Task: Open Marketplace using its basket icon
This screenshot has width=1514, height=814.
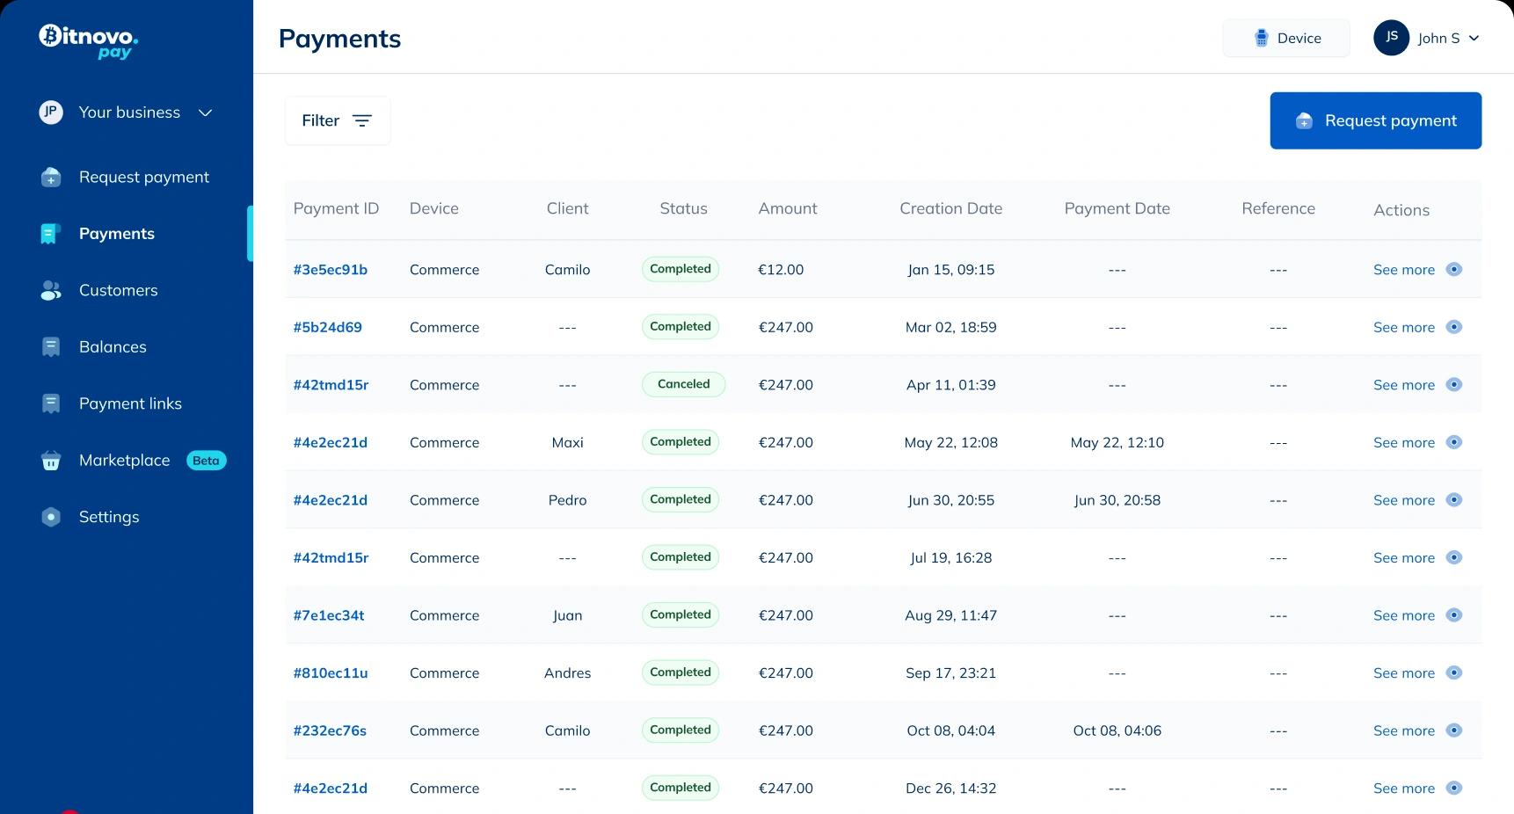Action: point(50,460)
